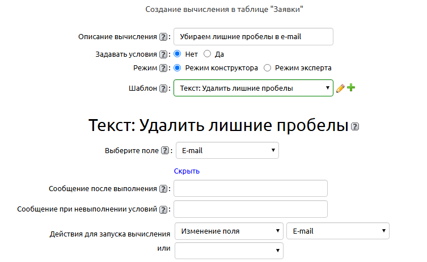Click the green plus add template icon

point(351,88)
